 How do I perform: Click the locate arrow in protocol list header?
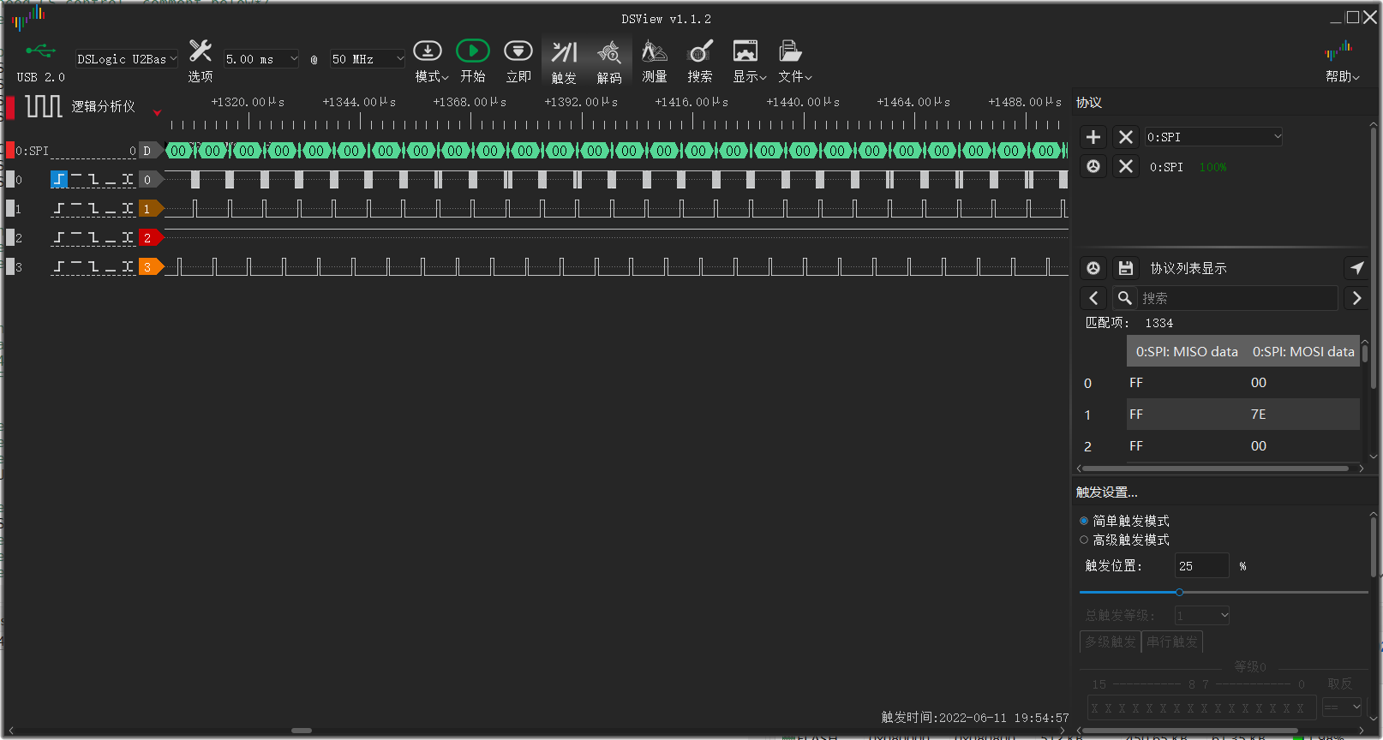pos(1356,268)
